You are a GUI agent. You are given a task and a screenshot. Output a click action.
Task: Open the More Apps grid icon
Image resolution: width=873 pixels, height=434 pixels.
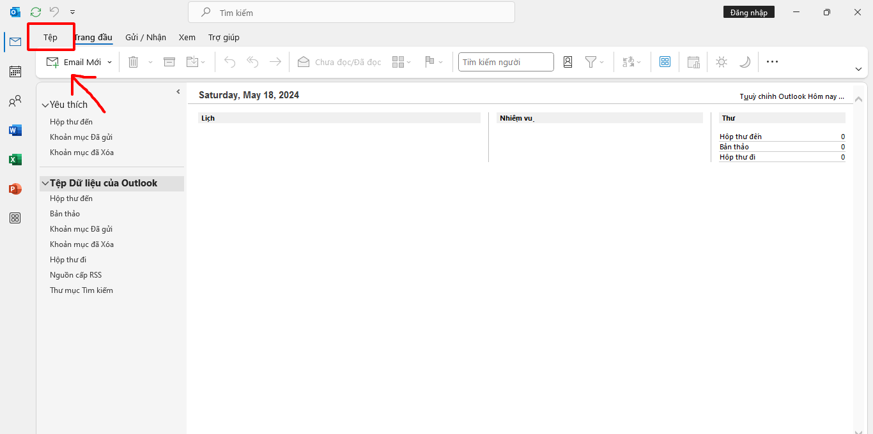tap(15, 218)
